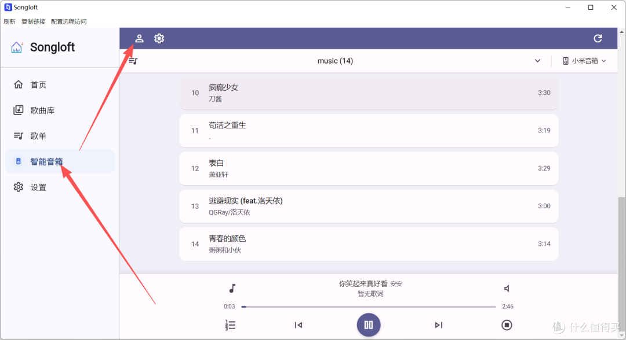
Task: Click artist QGRay/洛天依
Action: point(229,213)
